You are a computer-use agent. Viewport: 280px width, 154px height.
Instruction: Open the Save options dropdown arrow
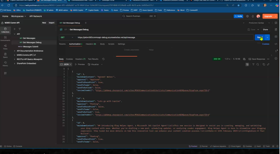pyautogui.click(x=258, y=29)
